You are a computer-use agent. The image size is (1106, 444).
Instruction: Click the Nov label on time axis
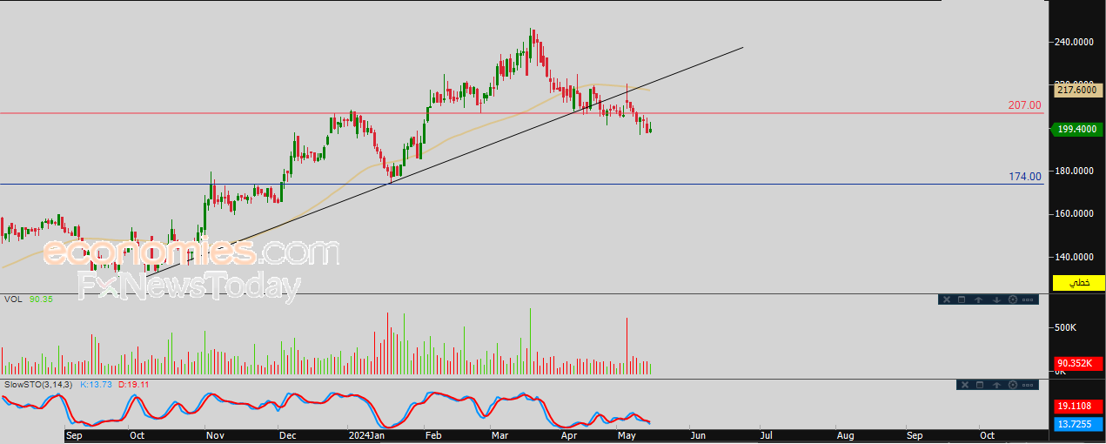[x=215, y=434]
